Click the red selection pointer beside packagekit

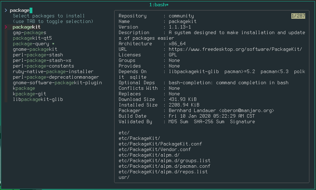[x=6, y=27]
